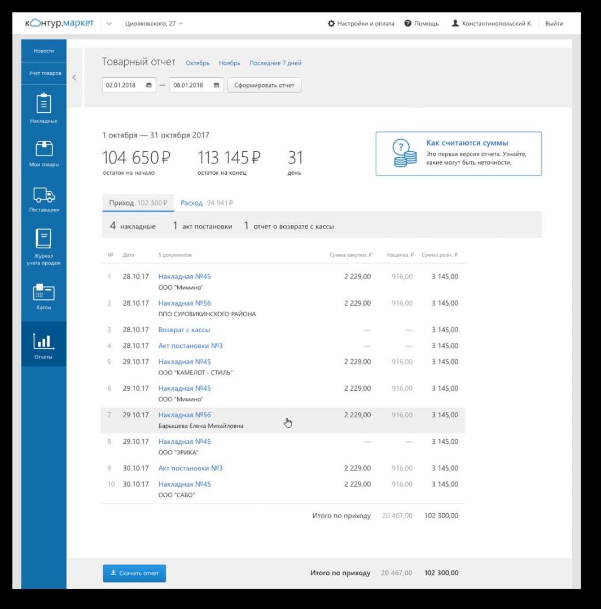Click the 4 накладные summary filter
601x609 pixels.
pyautogui.click(x=133, y=226)
